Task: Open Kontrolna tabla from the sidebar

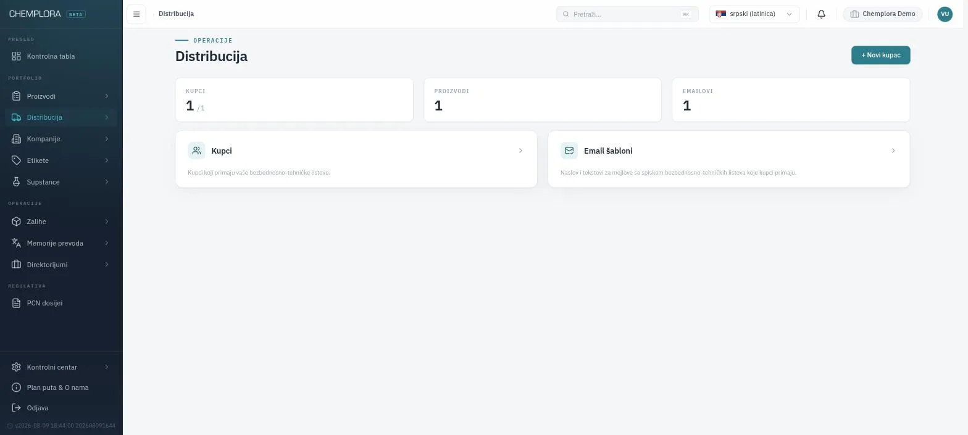Action: coord(61,56)
